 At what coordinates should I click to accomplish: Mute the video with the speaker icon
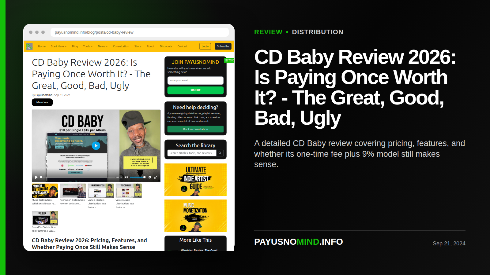click(x=126, y=177)
